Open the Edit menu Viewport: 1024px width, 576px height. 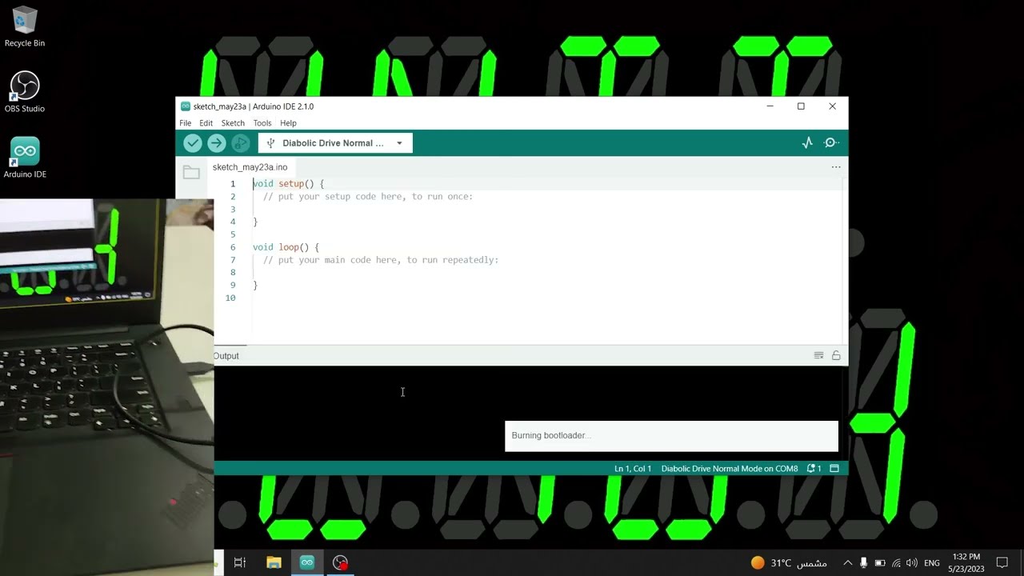point(206,123)
